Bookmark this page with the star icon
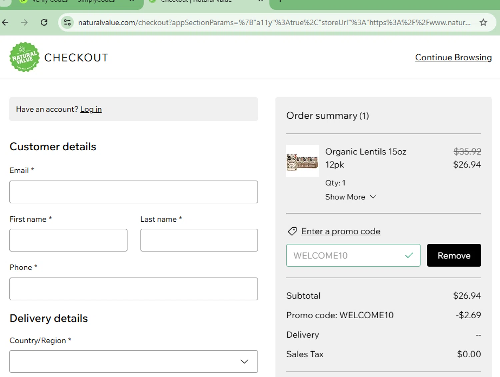Image resolution: width=500 pixels, height=377 pixels. pos(483,22)
